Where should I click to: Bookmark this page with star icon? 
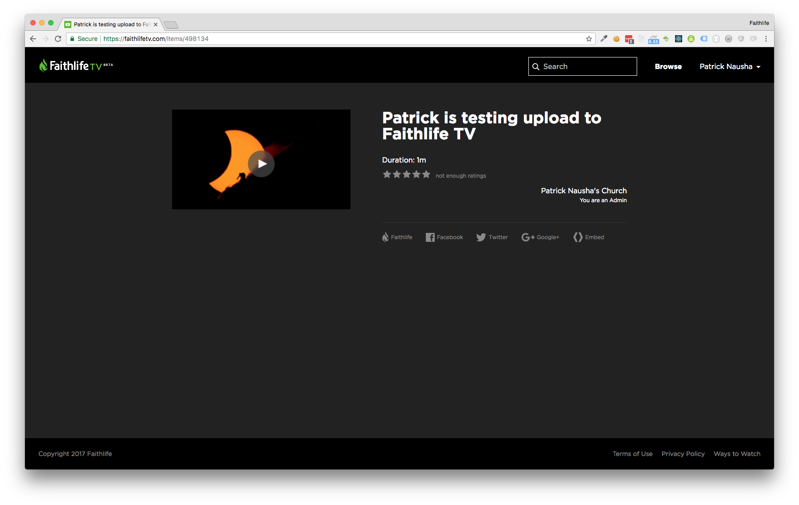(589, 39)
